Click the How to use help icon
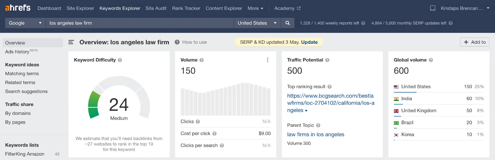Image resolution: width=495 pixels, height=160 pixels. (x=177, y=42)
